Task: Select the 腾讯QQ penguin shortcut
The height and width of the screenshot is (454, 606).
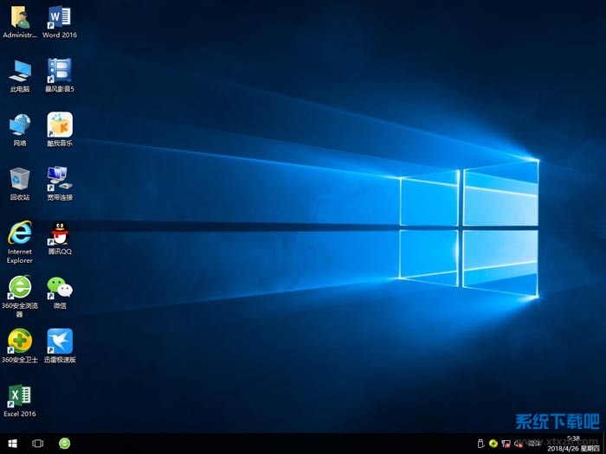Action: (59, 233)
